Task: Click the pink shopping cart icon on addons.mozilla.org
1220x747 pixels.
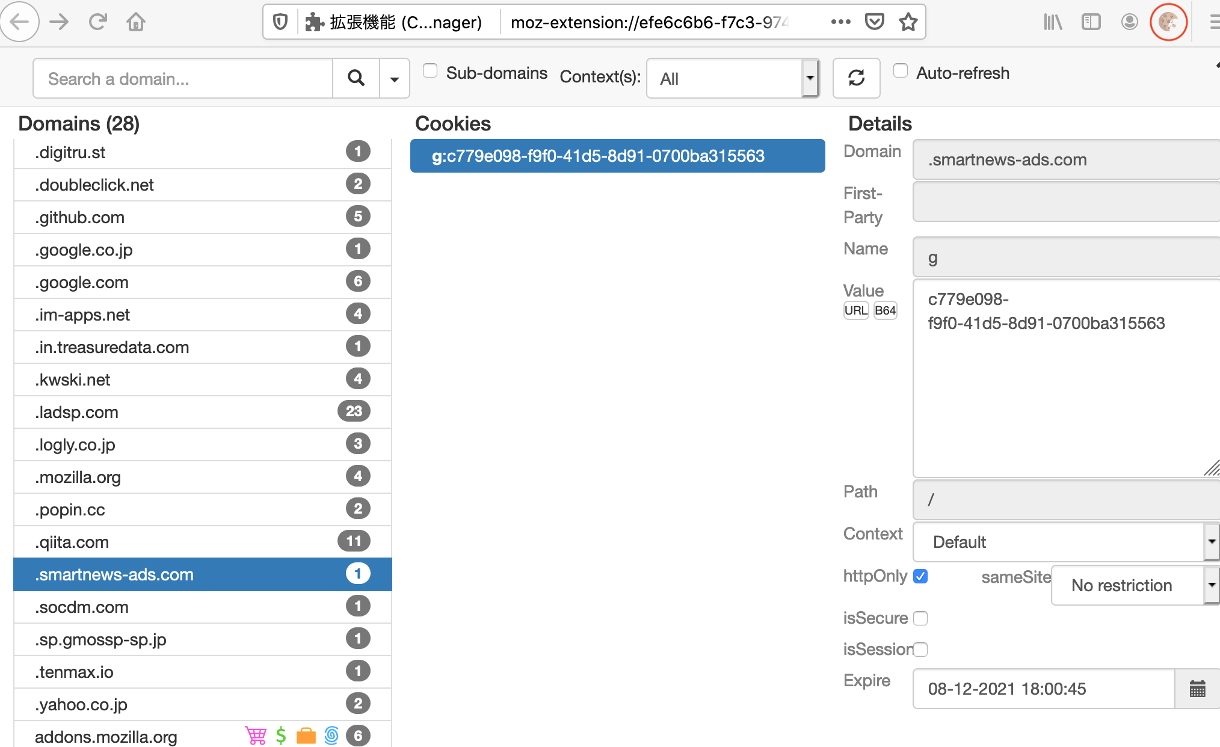Action: [x=256, y=736]
